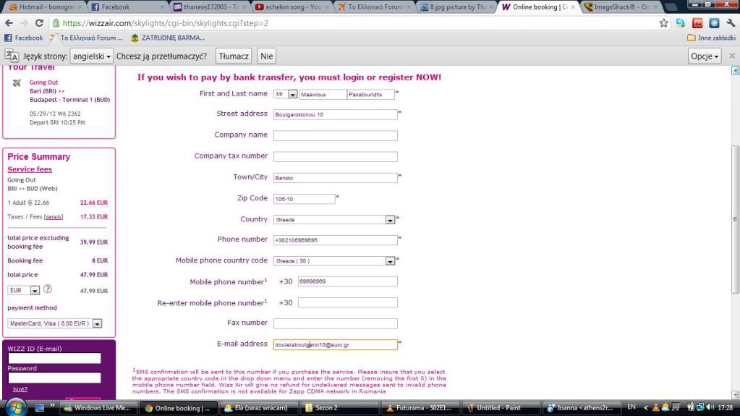740x416 pixels.
Task: Switch to the 8.jpg picture tab
Action: pos(456,7)
